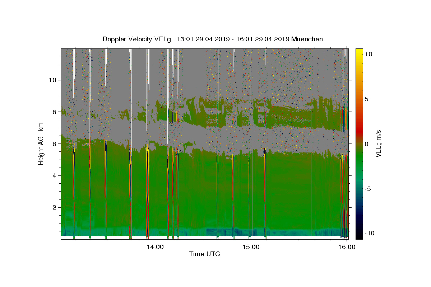Click the 16:00 time axis label

pyautogui.click(x=347, y=247)
